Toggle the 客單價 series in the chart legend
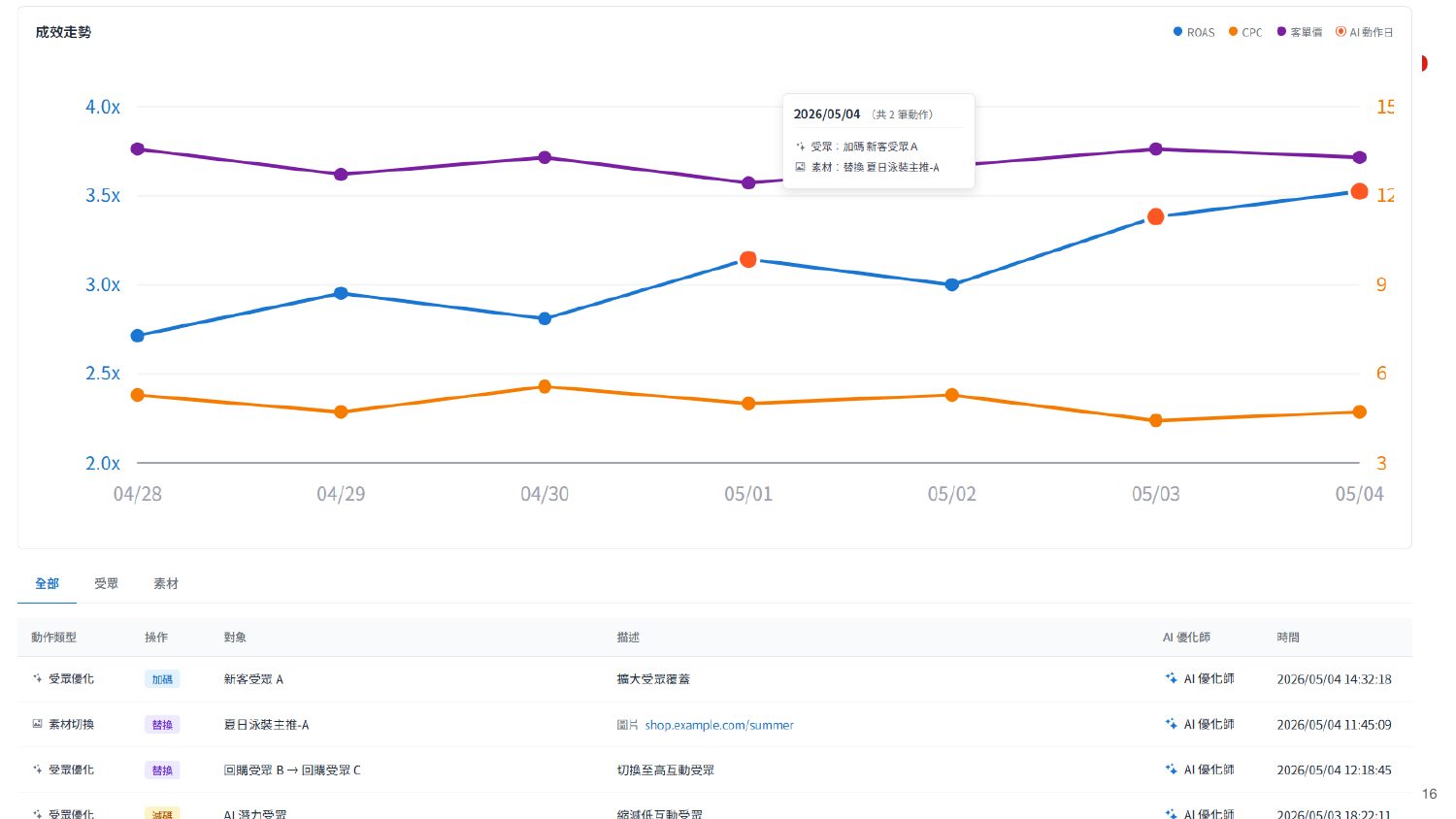 tap(1299, 32)
